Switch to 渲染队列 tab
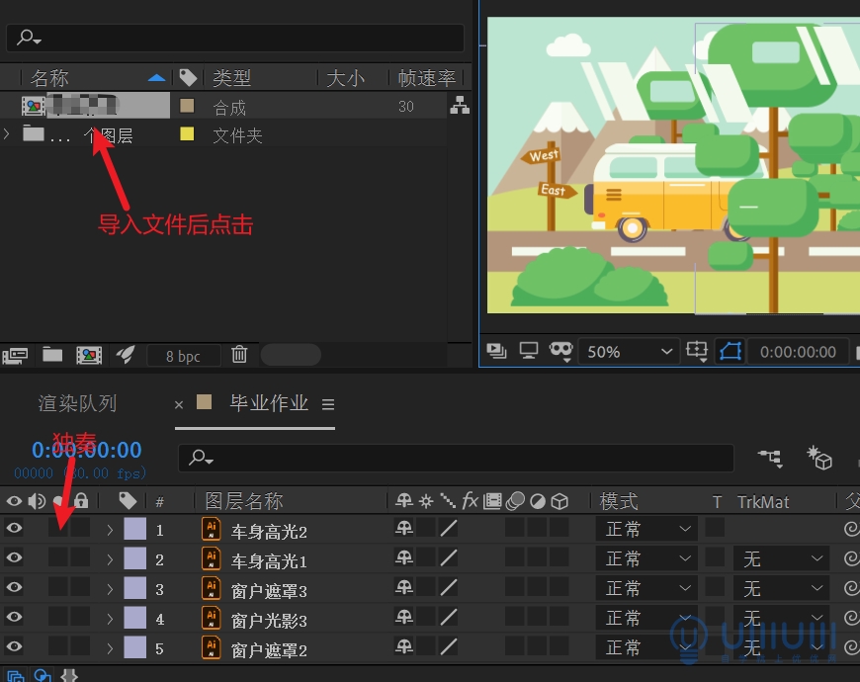 (77, 403)
